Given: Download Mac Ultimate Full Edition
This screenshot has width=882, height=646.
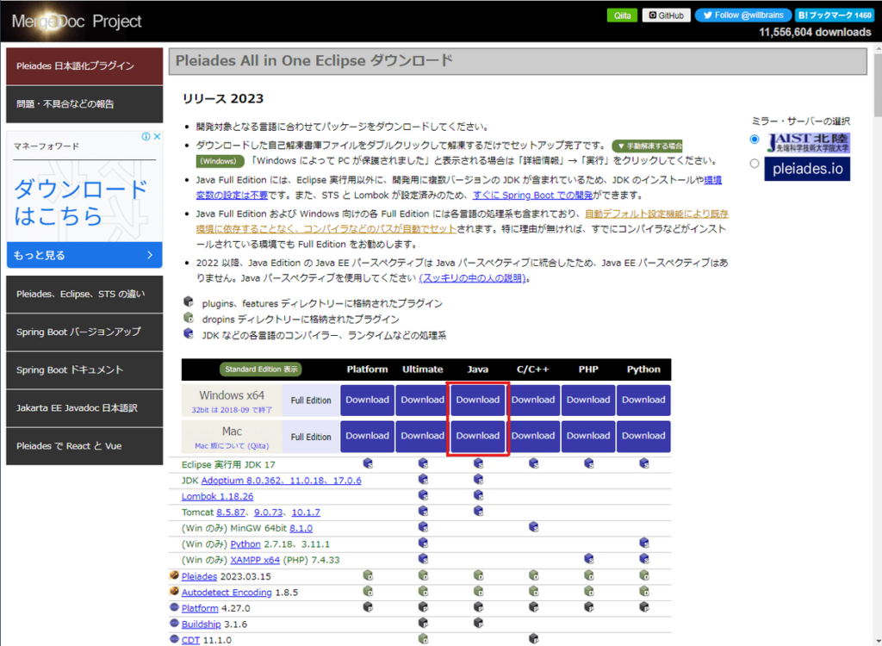Looking at the screenshot, I should (x=422, y=436).
